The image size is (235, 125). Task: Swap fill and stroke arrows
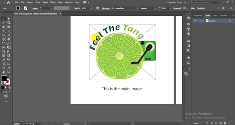point(10,77)
